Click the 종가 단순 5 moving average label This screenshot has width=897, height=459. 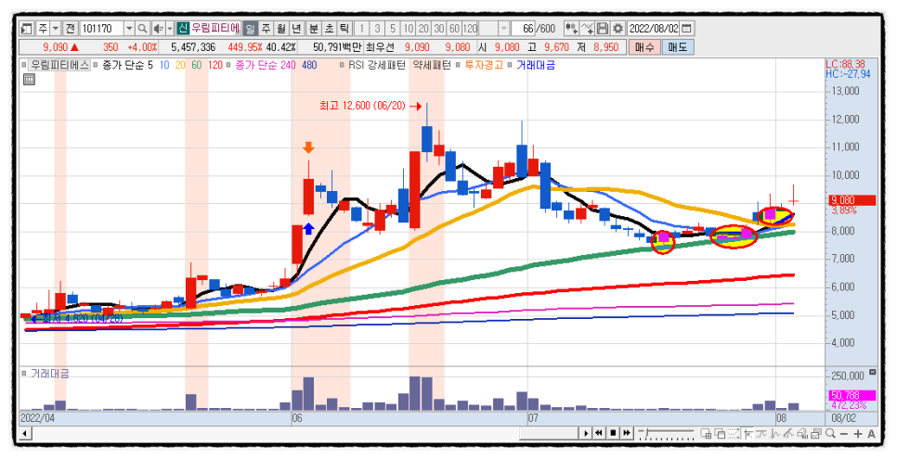click(x=127, y=65)
